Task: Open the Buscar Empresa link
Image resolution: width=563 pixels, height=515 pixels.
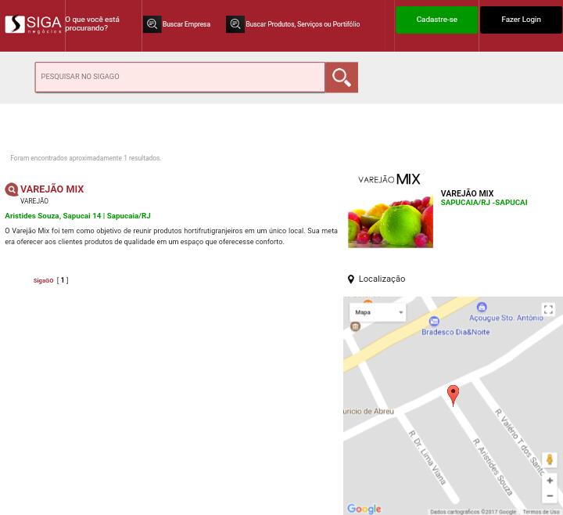Action: point(186,24)
